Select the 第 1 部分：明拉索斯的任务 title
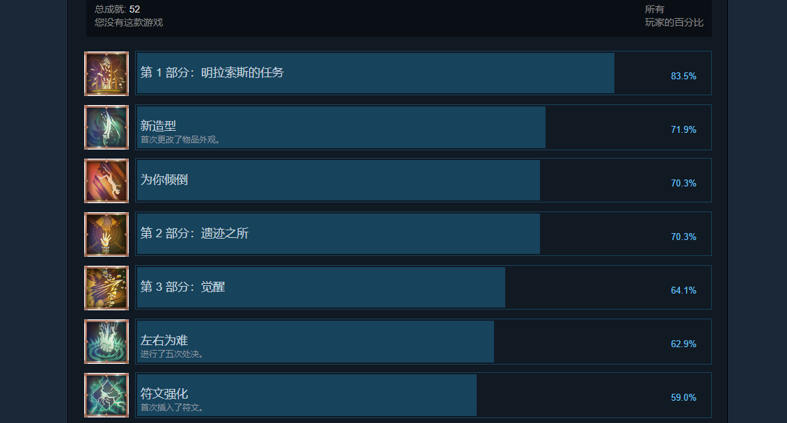 pyautogui.click(x=212, y=72)
